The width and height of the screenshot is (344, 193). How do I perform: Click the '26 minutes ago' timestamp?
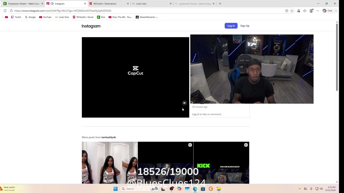(x=200, y=107)
